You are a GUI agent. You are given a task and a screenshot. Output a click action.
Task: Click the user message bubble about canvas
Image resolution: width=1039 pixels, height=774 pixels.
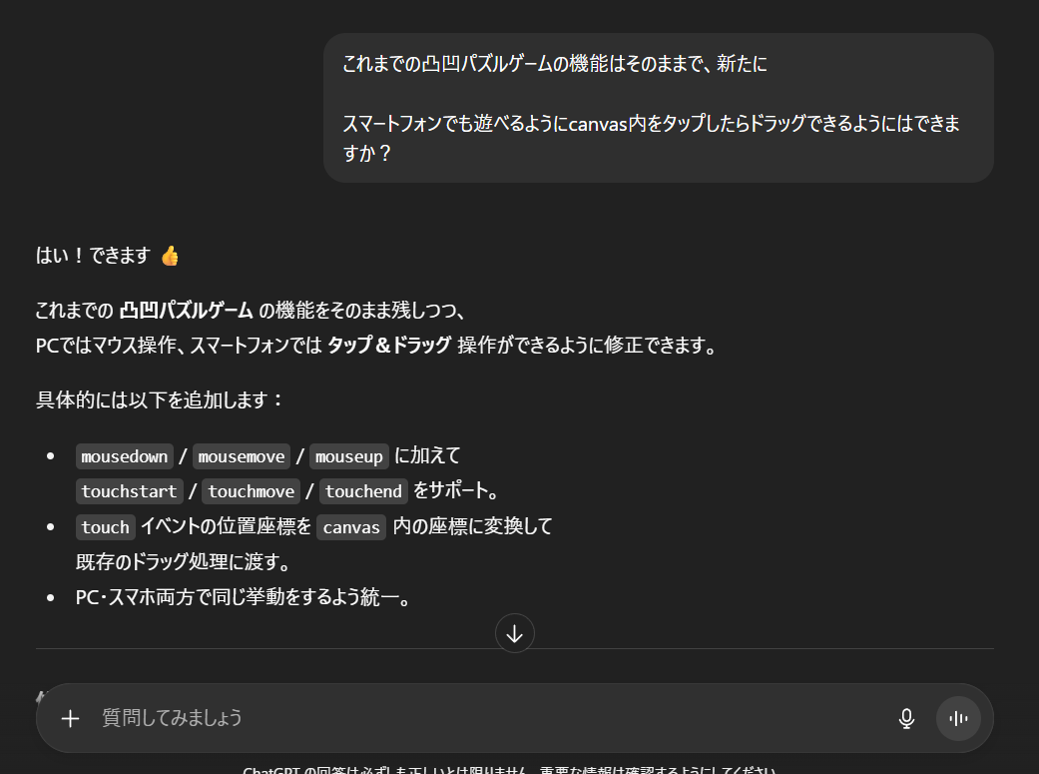coord(659,108)
